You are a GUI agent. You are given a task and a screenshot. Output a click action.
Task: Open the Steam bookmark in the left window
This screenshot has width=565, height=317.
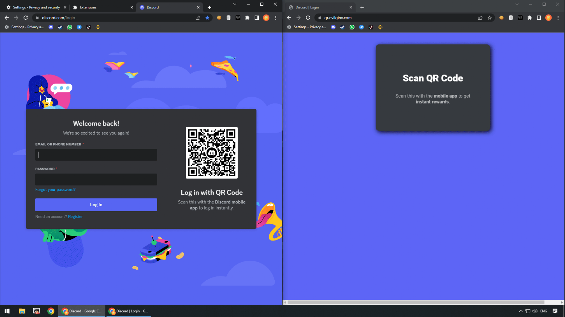tap(60, 27)
